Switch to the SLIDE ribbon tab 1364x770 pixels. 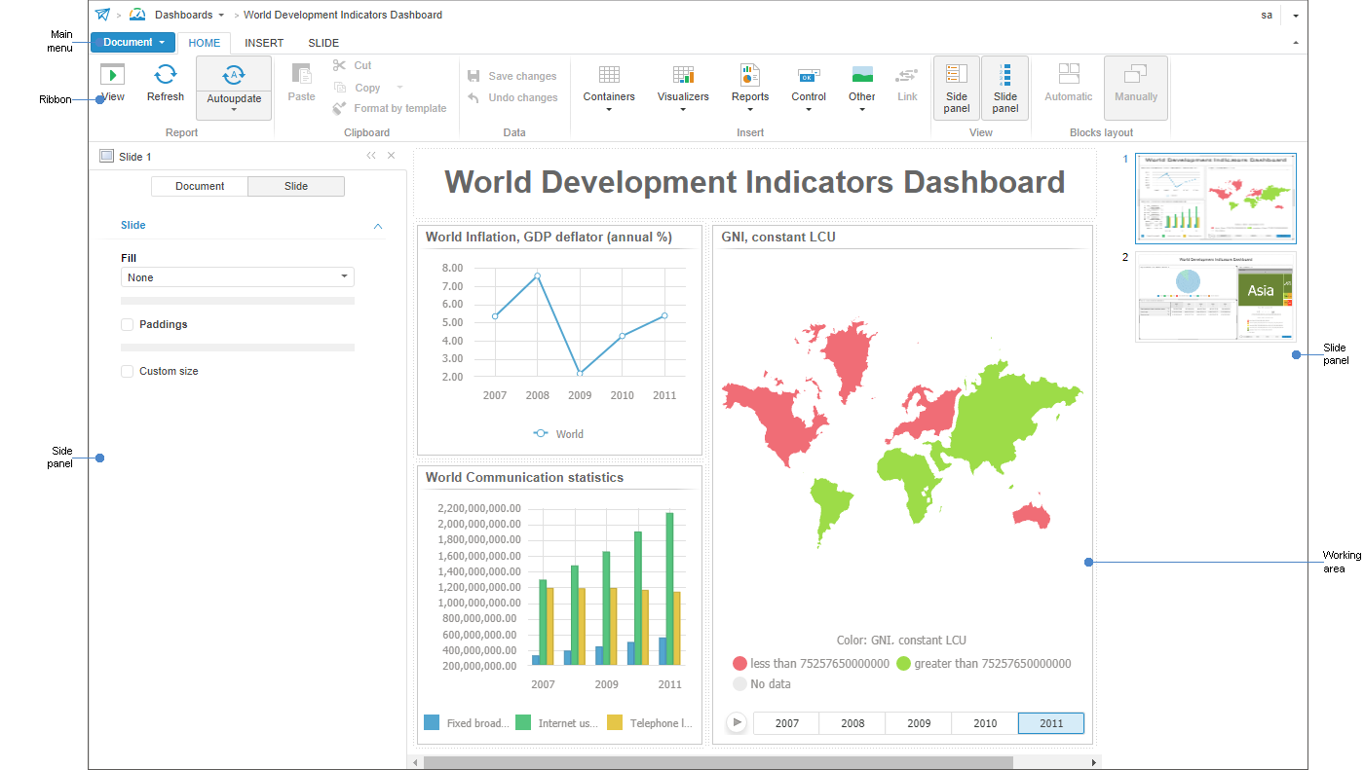(x=322, y=43)
